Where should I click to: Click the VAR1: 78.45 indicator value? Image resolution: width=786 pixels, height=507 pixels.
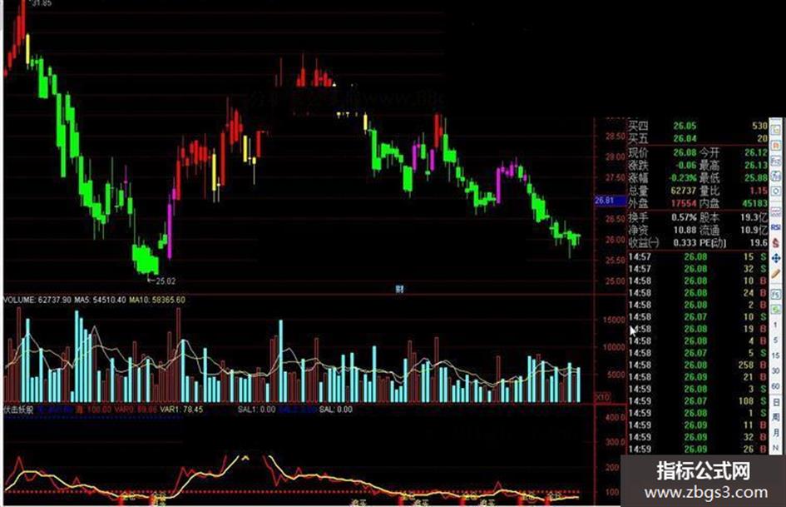click(x=181, y=410)
